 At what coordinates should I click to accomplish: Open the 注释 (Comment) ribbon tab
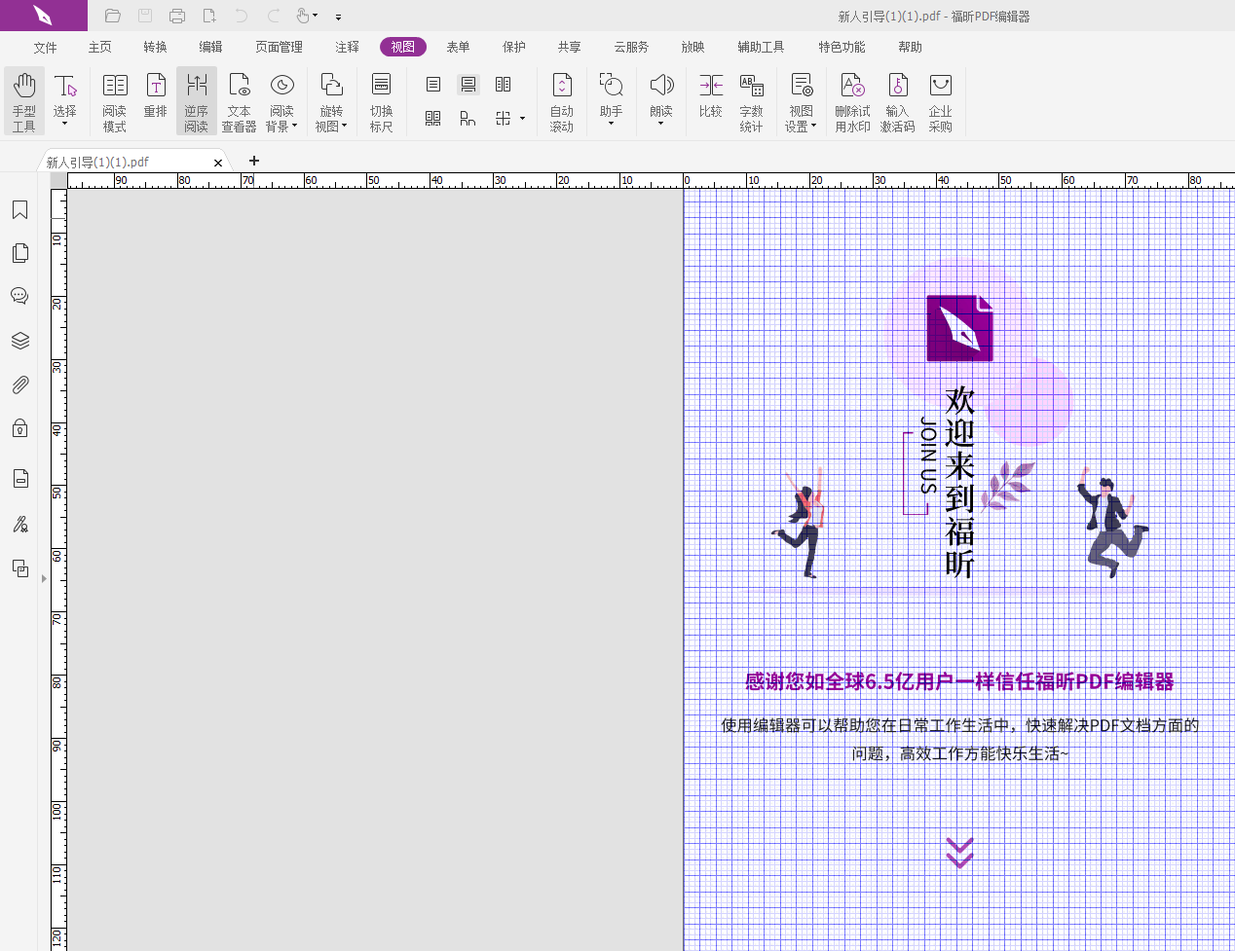pos(347,47)
